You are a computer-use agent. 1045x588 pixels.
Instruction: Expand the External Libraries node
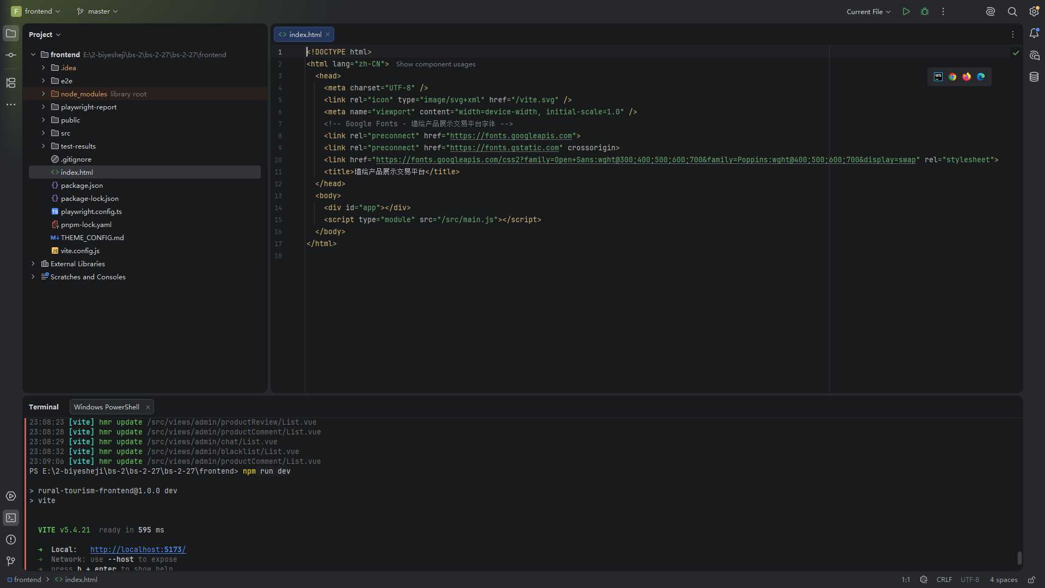click(x=33, y=264)
